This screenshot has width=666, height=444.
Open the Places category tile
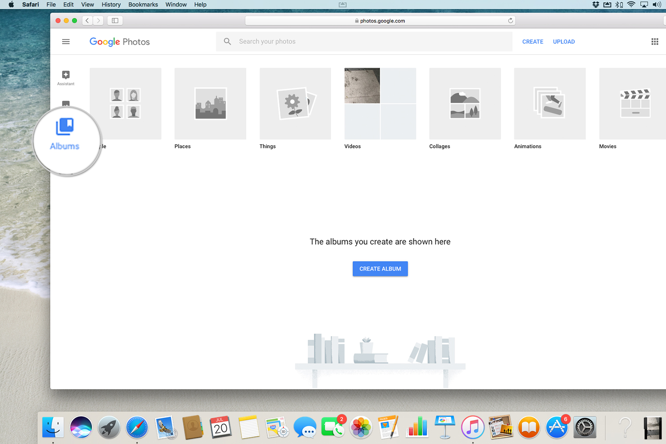point(210,103)
